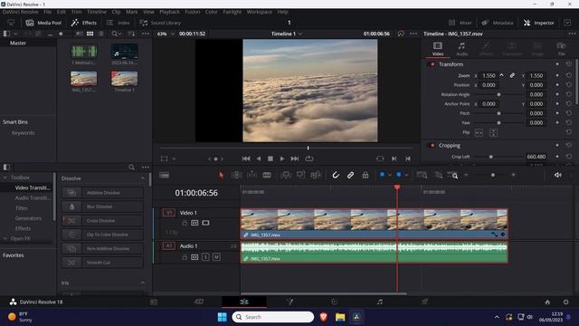
Task: Adjust the Rotation Angle slider
Action: click(x=498, y=94)
